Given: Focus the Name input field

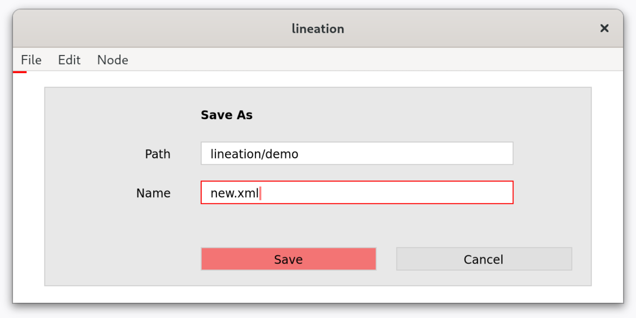Looking at the screenshot, I should pos(357,193).
